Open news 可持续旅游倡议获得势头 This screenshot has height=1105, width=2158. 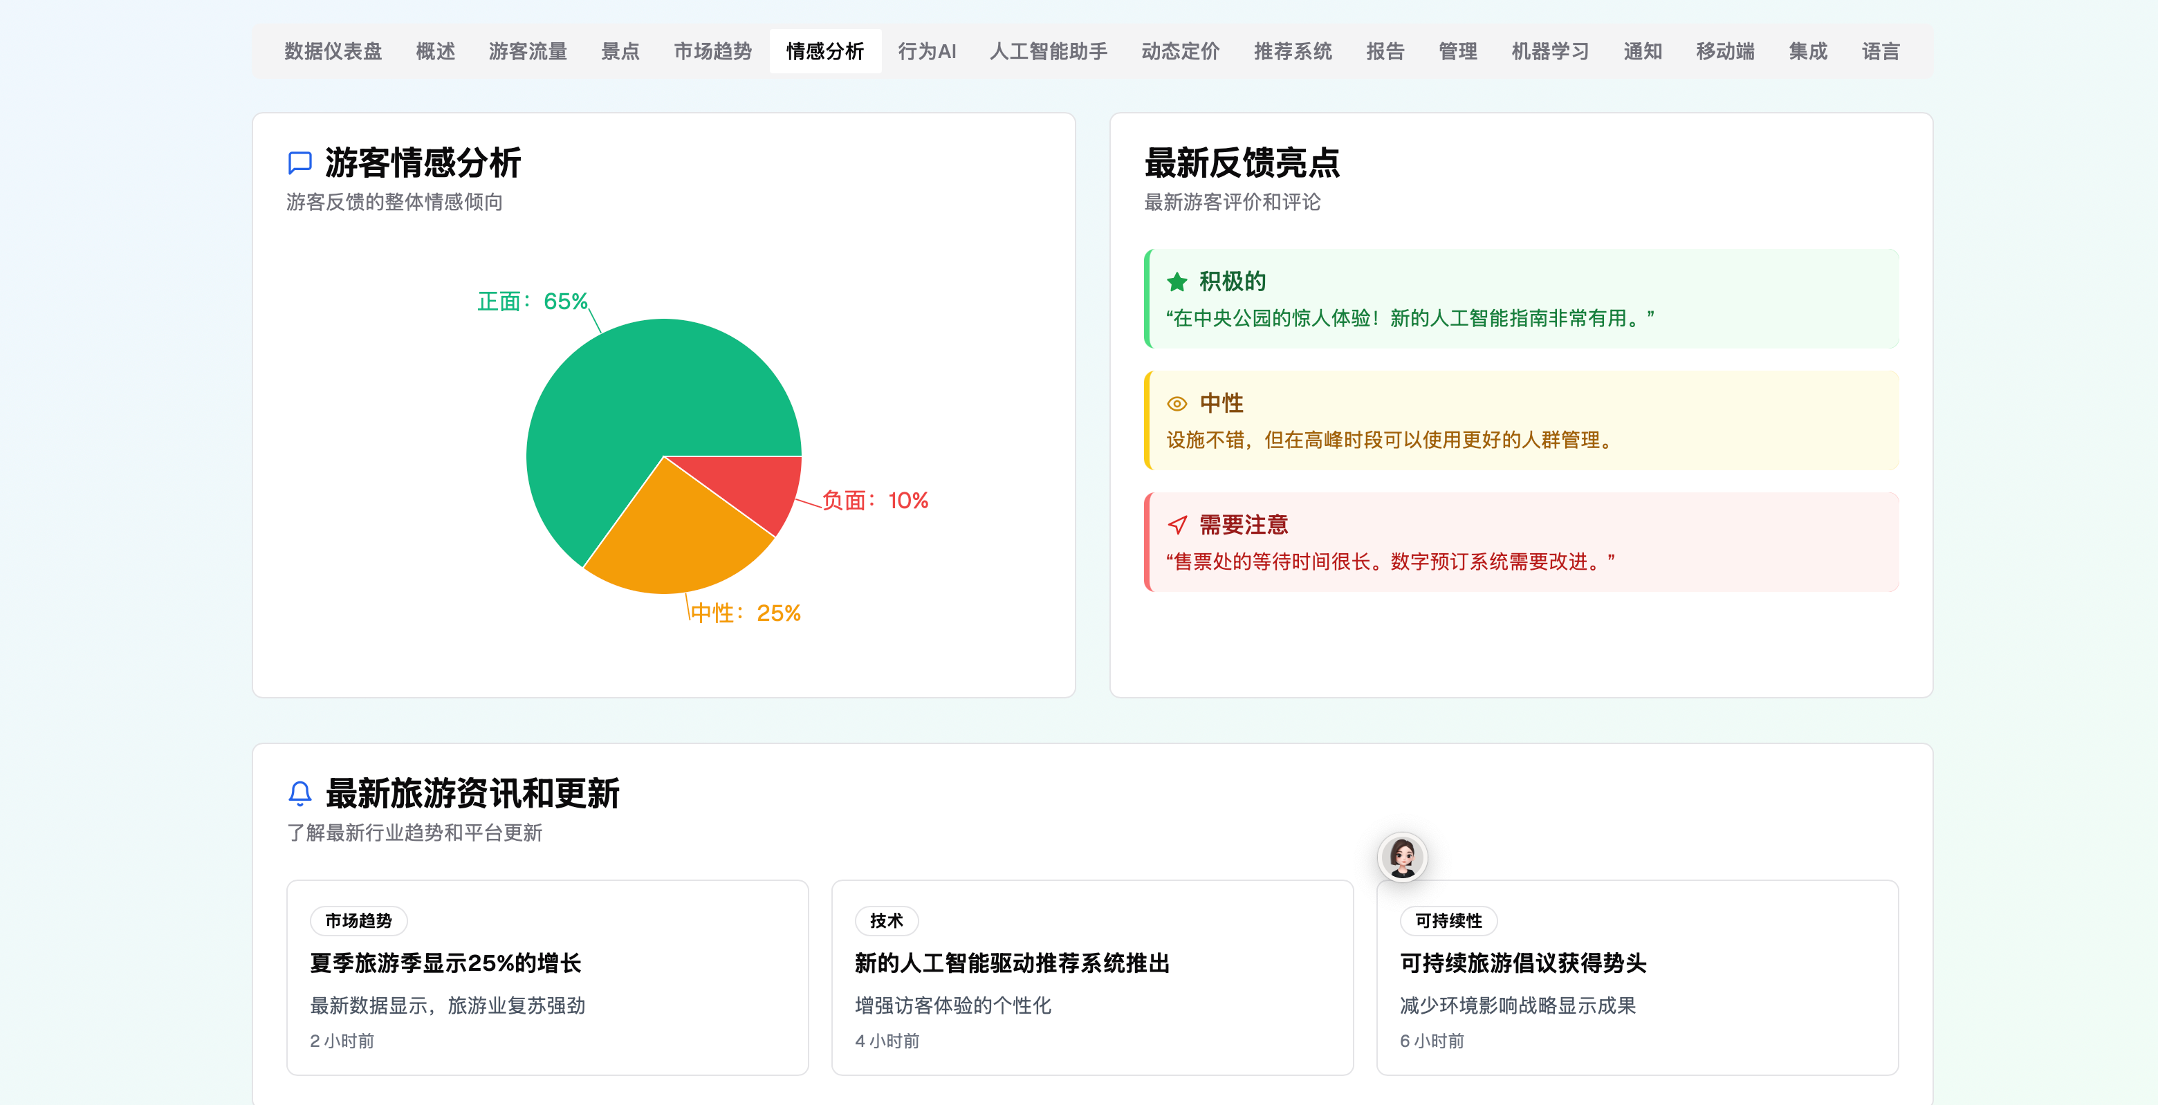(x=1522, y=963)
